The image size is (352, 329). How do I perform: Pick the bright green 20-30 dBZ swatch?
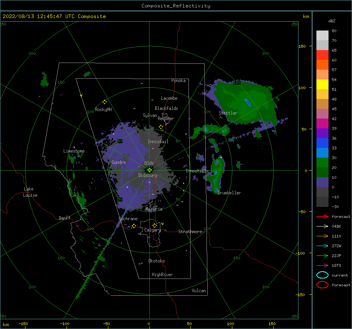point(322,163)
